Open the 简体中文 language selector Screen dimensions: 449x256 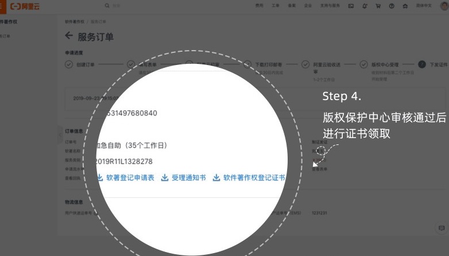[424, 5]
